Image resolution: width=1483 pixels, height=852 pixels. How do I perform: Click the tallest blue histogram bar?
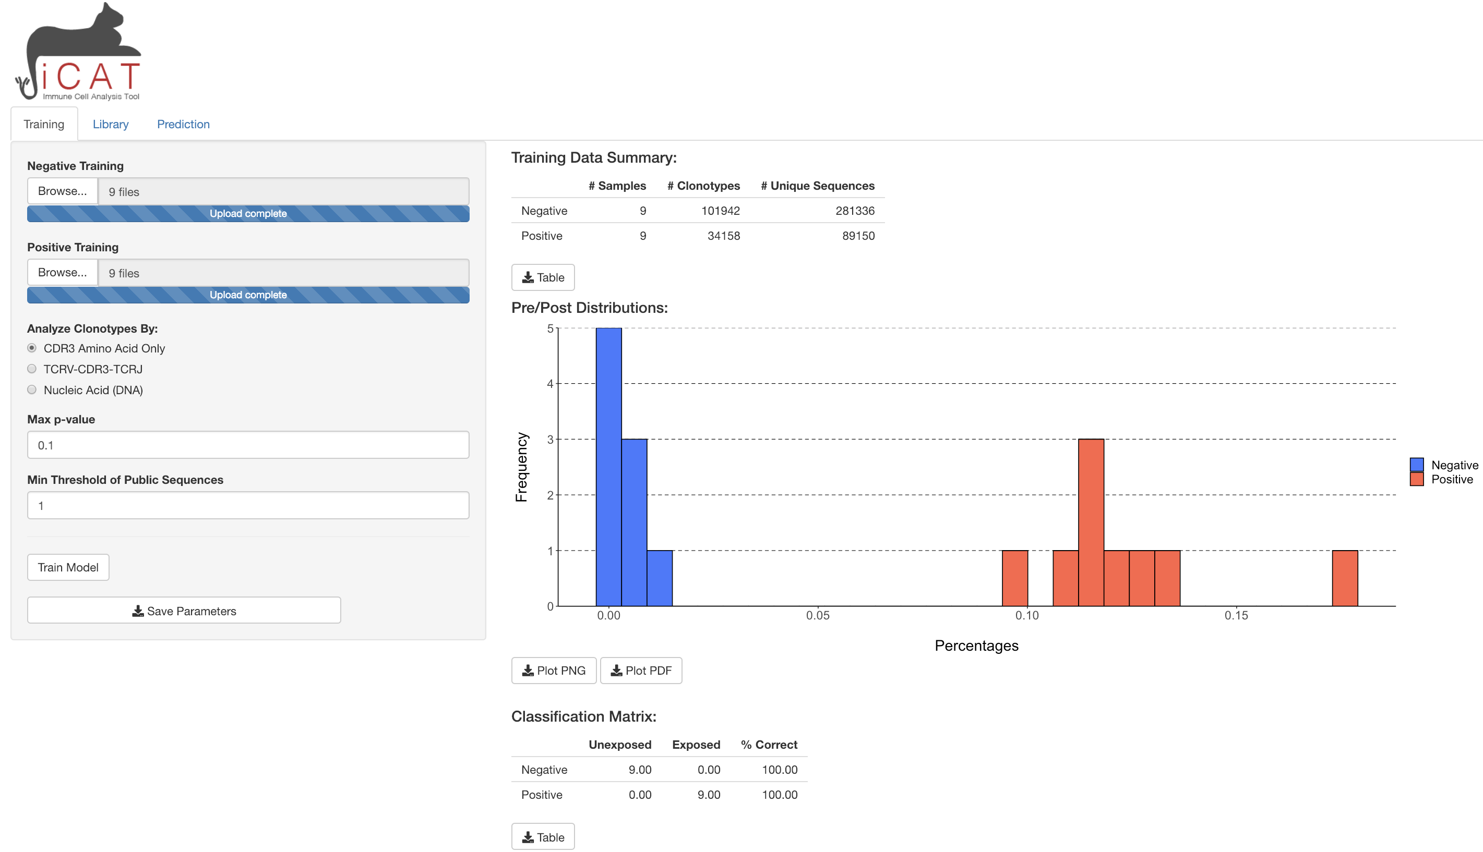pyautogui.click(x=609, y=467)
